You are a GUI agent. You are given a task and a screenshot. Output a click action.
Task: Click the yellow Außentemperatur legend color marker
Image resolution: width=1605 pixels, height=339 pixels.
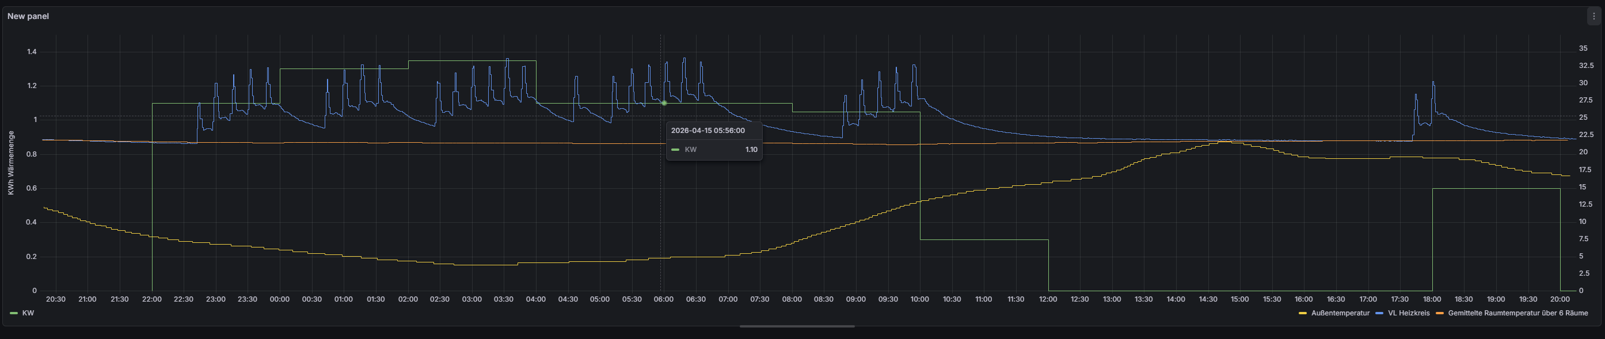[1302, 314]
